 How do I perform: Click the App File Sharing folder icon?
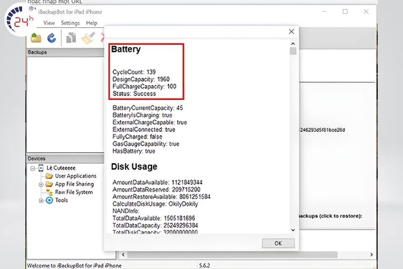(x=49, y=184)
